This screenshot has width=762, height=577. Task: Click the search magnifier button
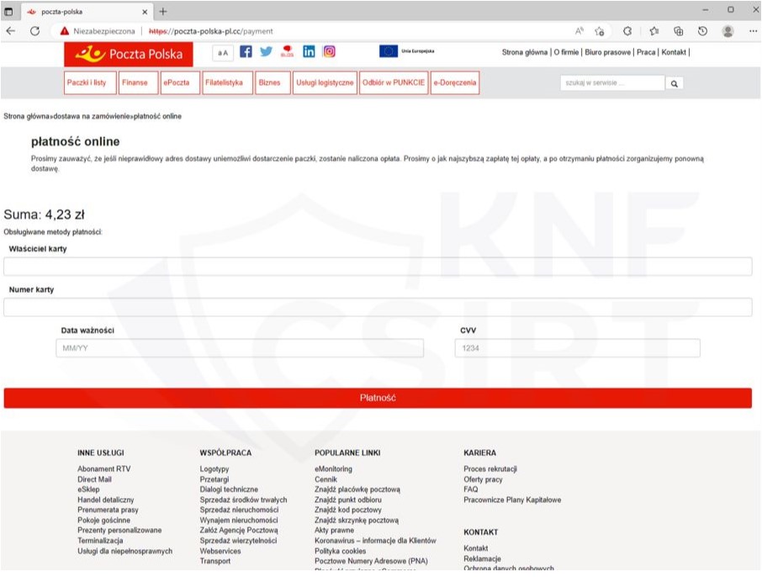click(x=675, y=83)
